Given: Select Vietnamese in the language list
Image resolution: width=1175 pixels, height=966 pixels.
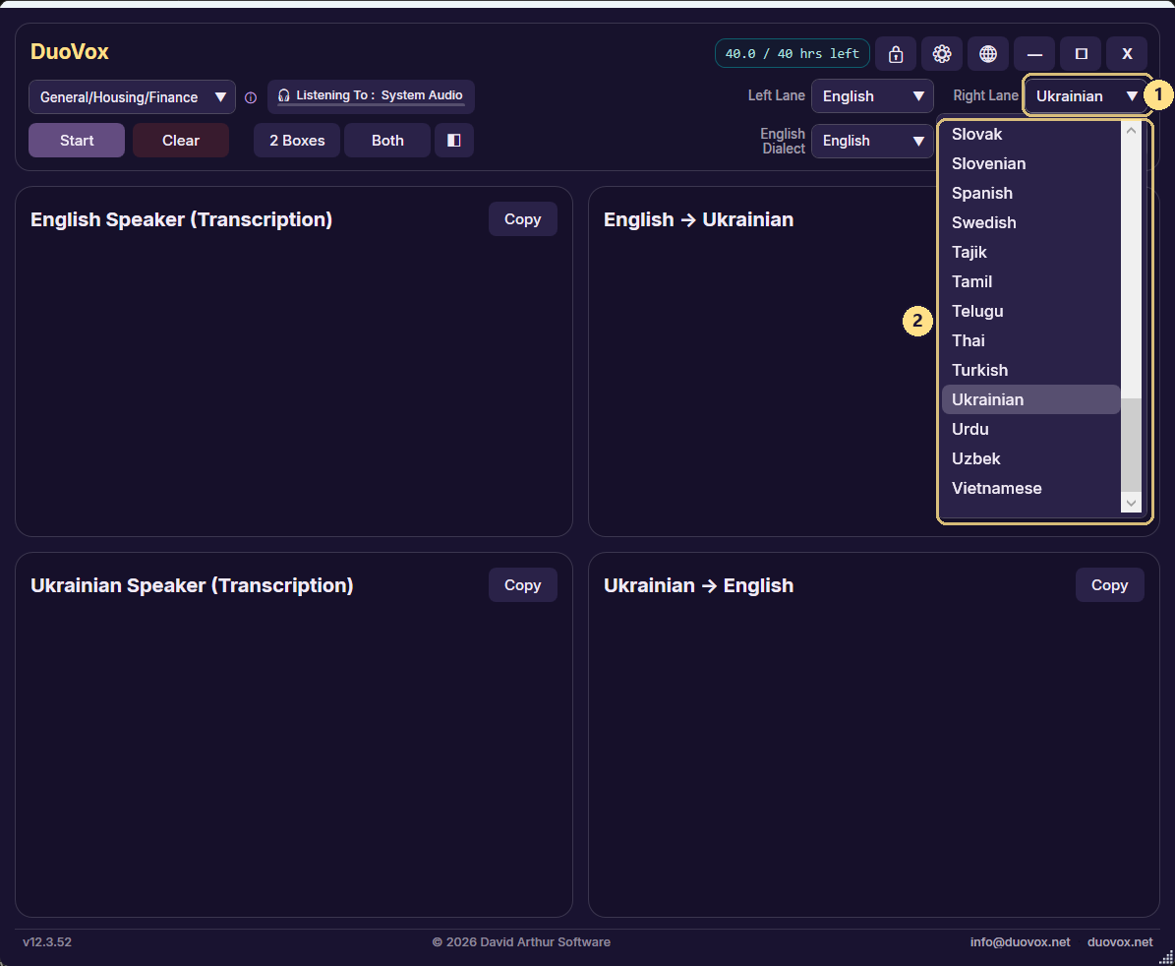Looking at the screenshot, I should tap(1030, 488).
